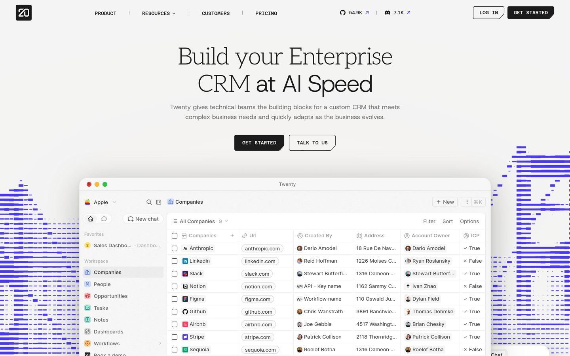Check the Airbnb row checkbox
The height and width of the screenshot is (356, 570).
(x=175, y=324)
